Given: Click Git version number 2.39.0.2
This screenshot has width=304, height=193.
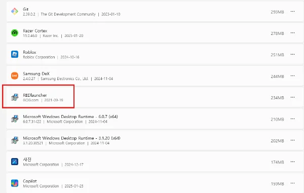Looking at the screenshot, I should (x=29, y=14).
